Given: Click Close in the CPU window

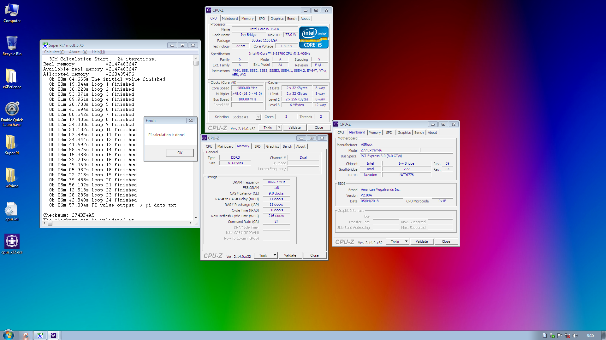Looking at the screenshot, I should coord(319,127).
